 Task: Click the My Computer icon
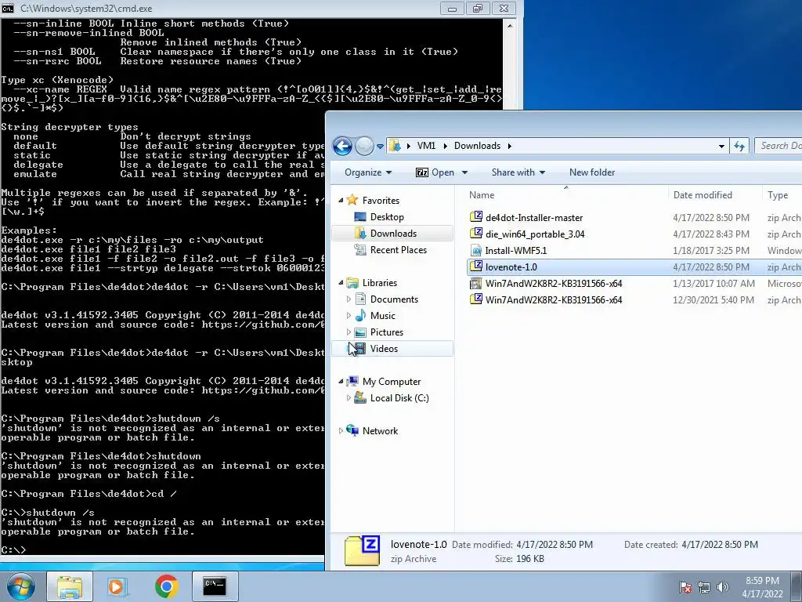coord(352,382)
